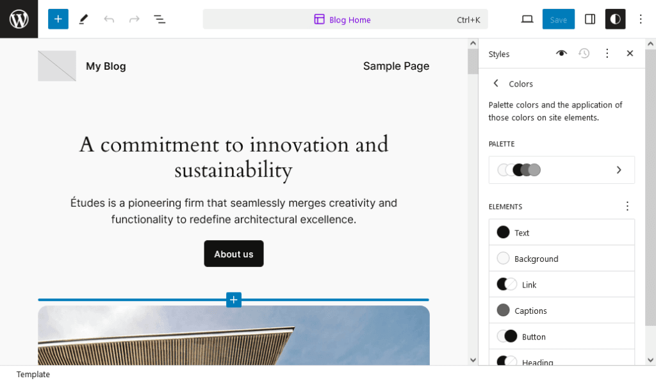Open the Document Overview list
Image resolution: width=656 pixels, height=381 pixels.
click(x=160, y=19)
